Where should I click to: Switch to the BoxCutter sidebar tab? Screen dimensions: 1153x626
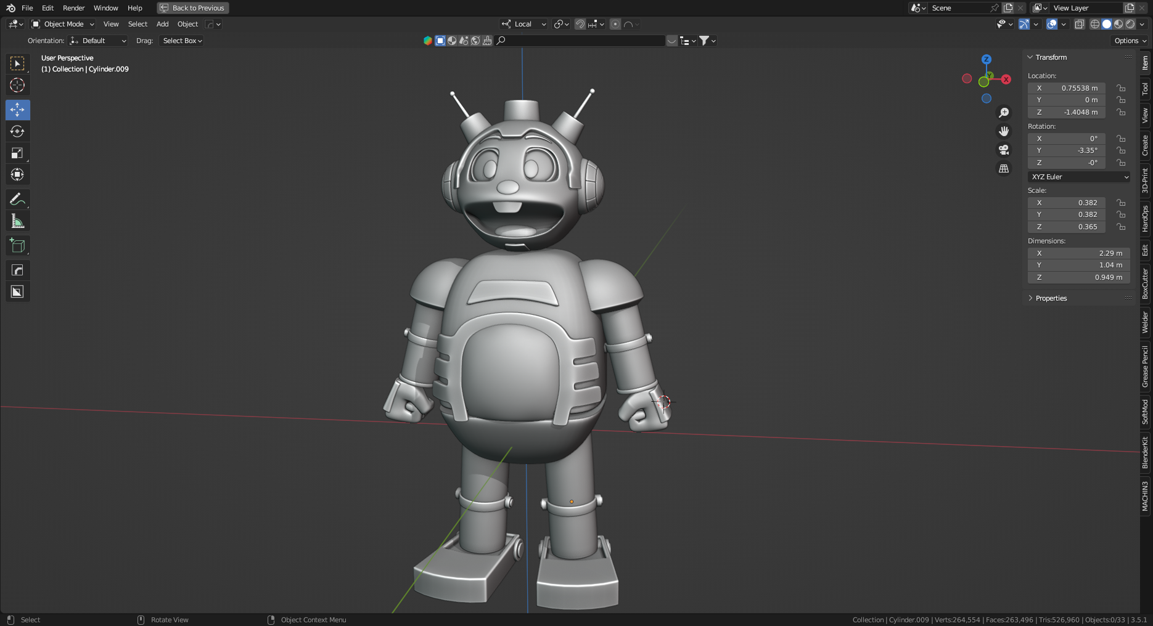pyautogui.click(x=1145, y=283)
